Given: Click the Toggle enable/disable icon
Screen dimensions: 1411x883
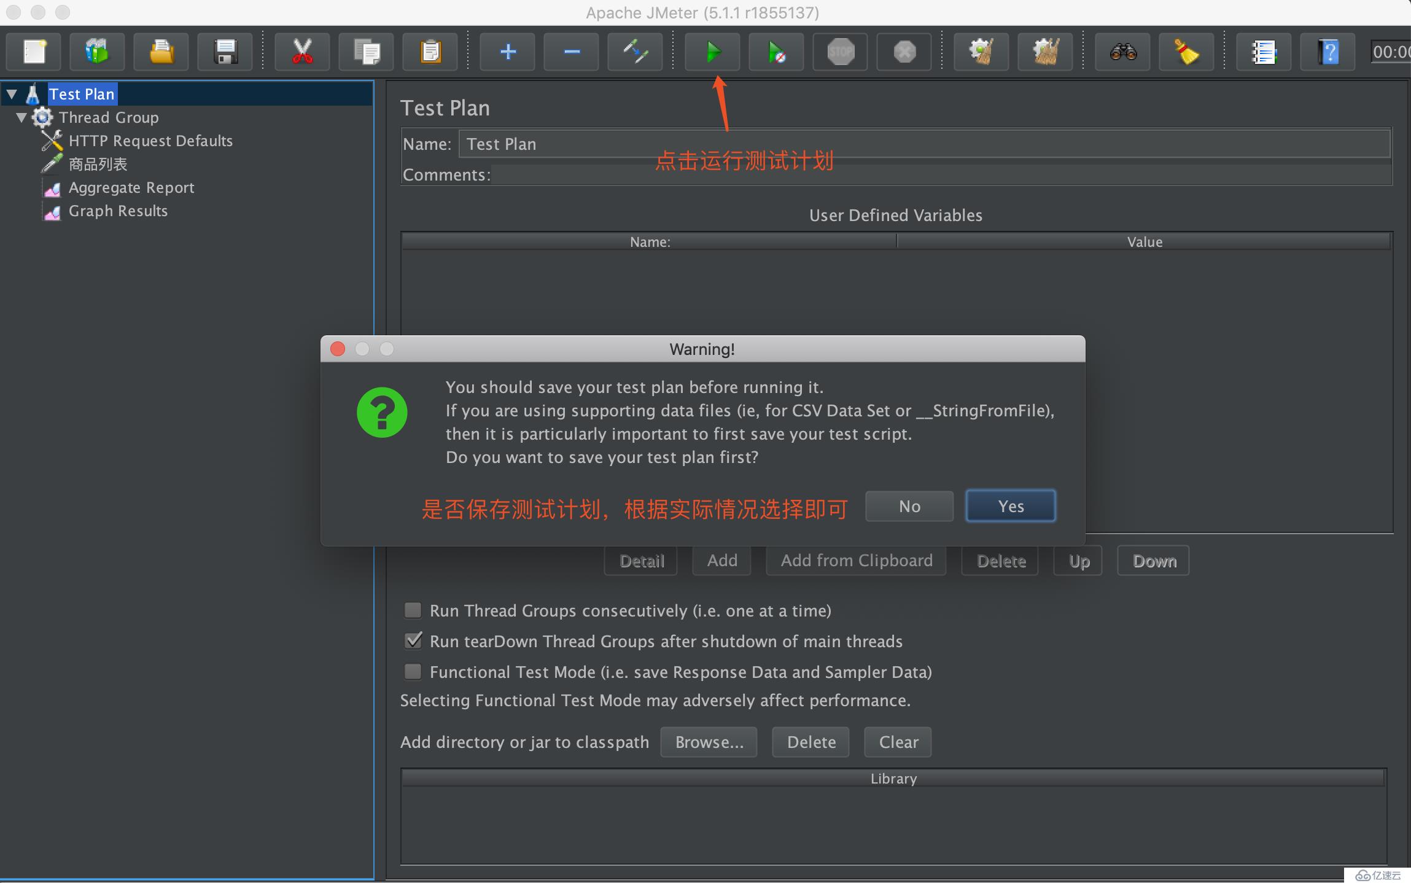Looking at the screenshot, I should (x=636, y=52).
